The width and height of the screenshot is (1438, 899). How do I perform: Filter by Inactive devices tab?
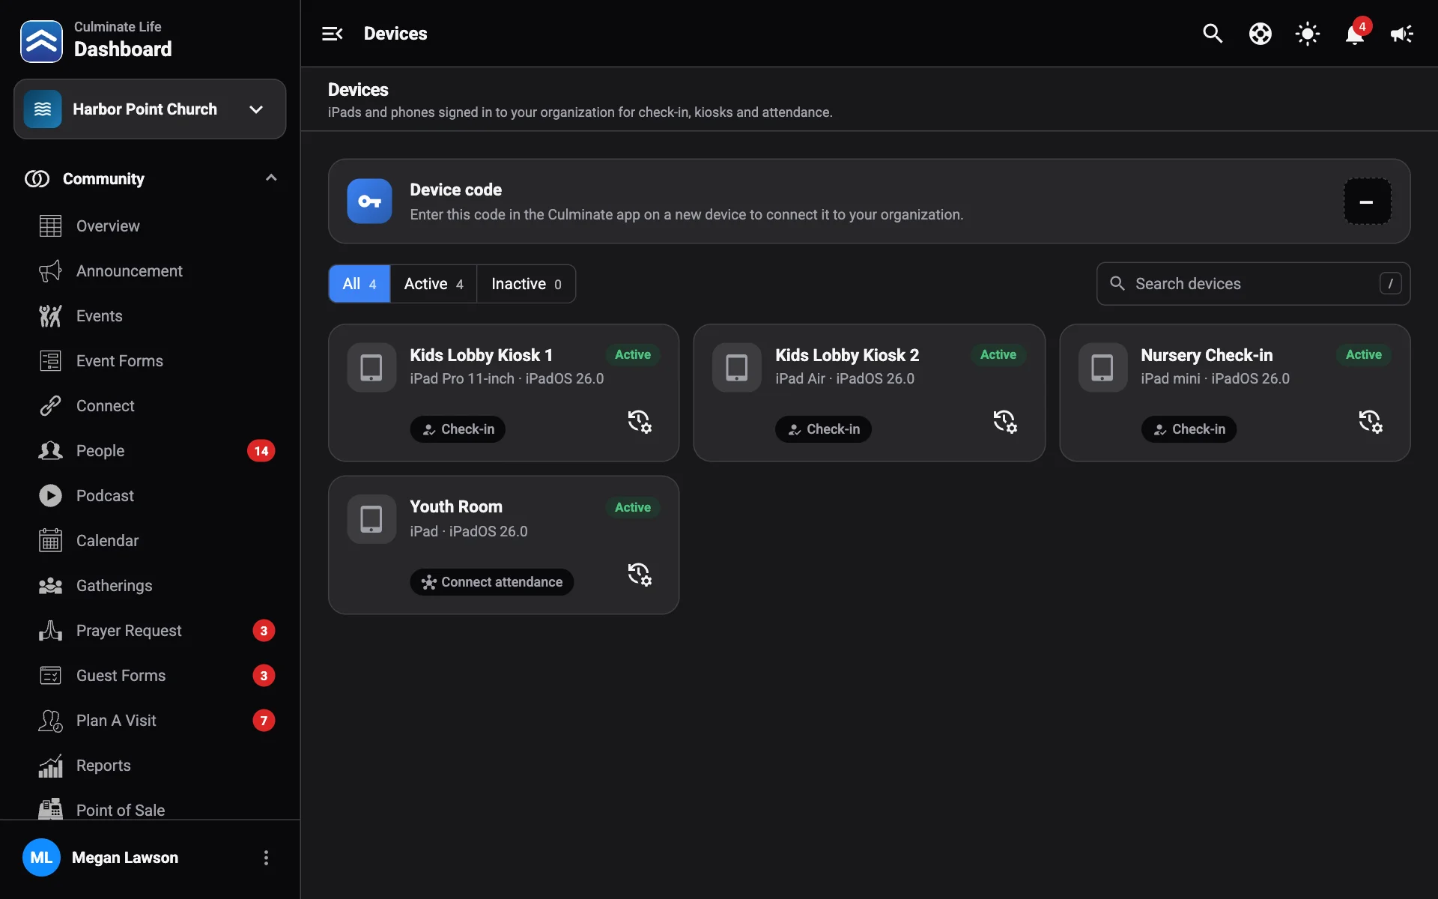(x=527, y=284)
